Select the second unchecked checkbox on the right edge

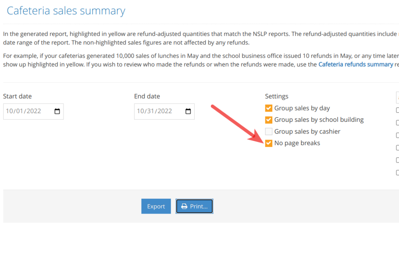tap(397, 123)
